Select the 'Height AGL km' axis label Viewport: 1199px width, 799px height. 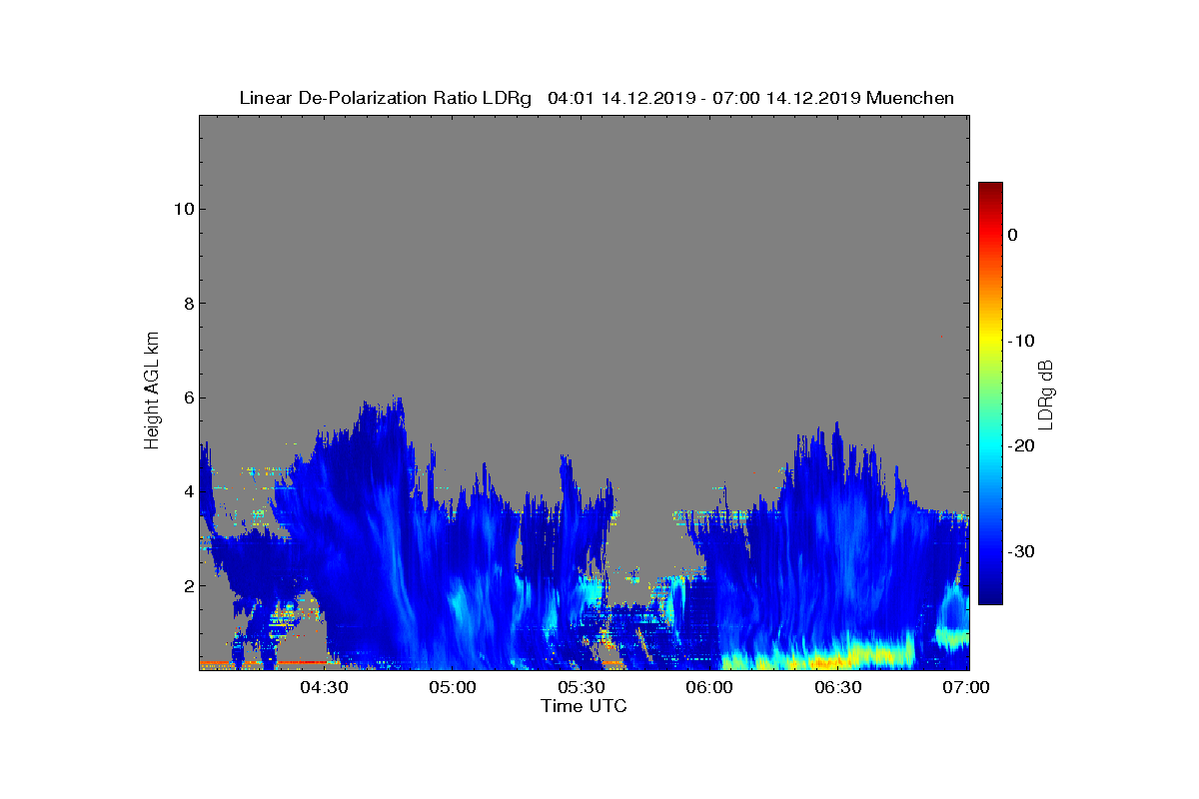[x=153, y=393]
